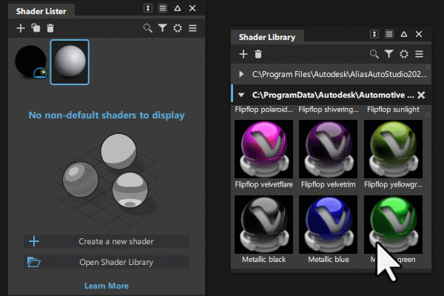
Task: Collapse Shader Lister with triangle icon
Action: (x=178, y=8)
